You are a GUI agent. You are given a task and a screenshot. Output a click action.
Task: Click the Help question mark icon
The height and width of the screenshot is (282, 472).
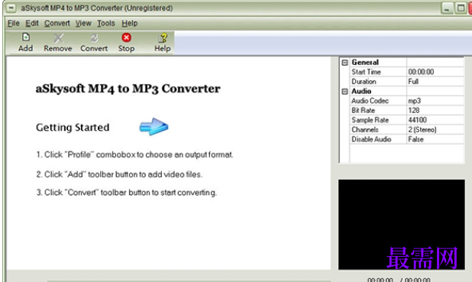tap(163, 37)
